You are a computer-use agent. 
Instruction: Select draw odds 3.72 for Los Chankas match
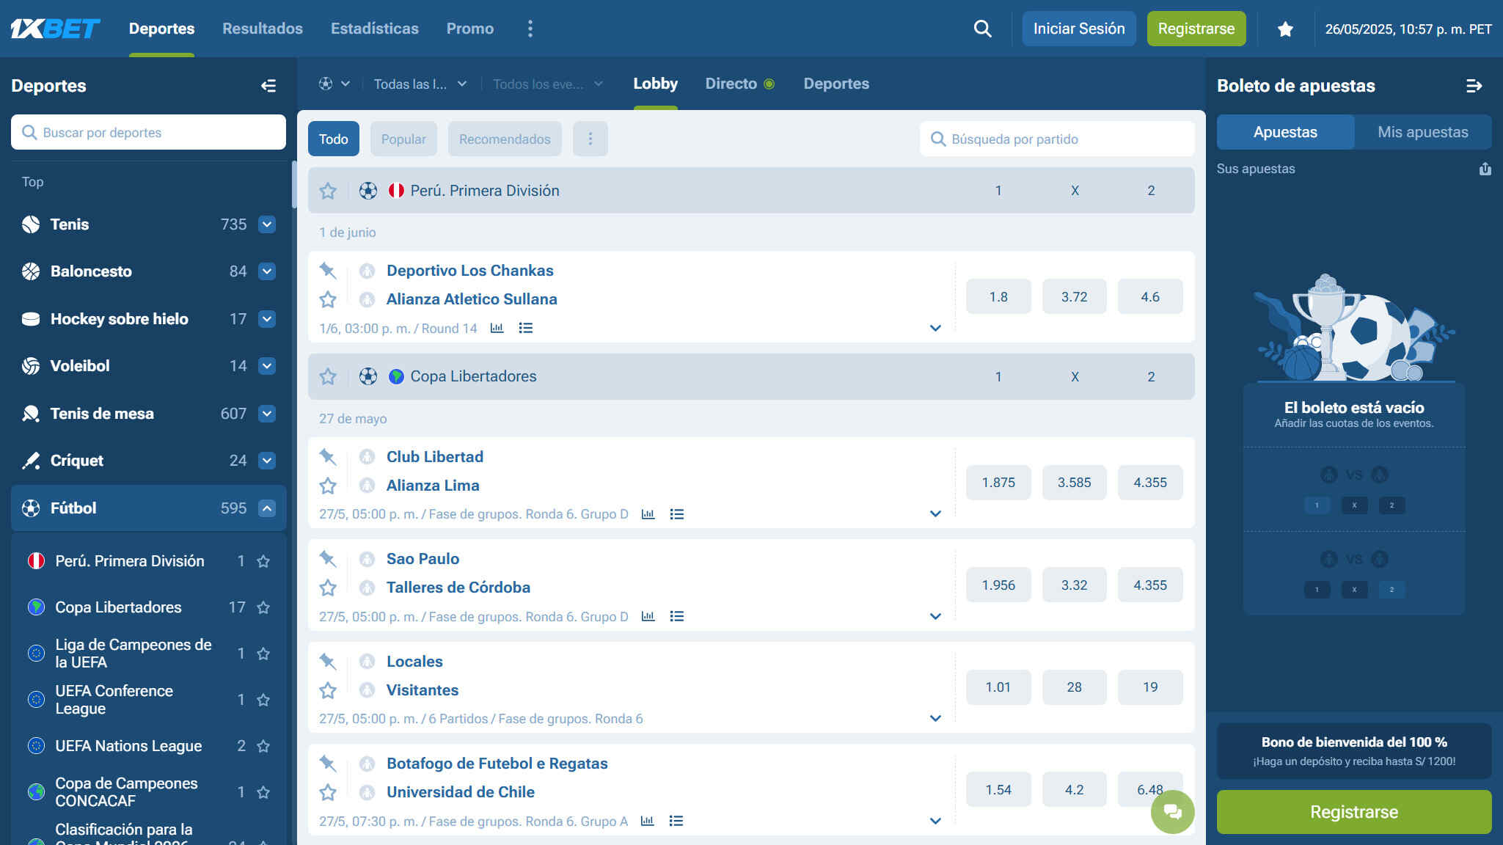tap(1074, 297)
